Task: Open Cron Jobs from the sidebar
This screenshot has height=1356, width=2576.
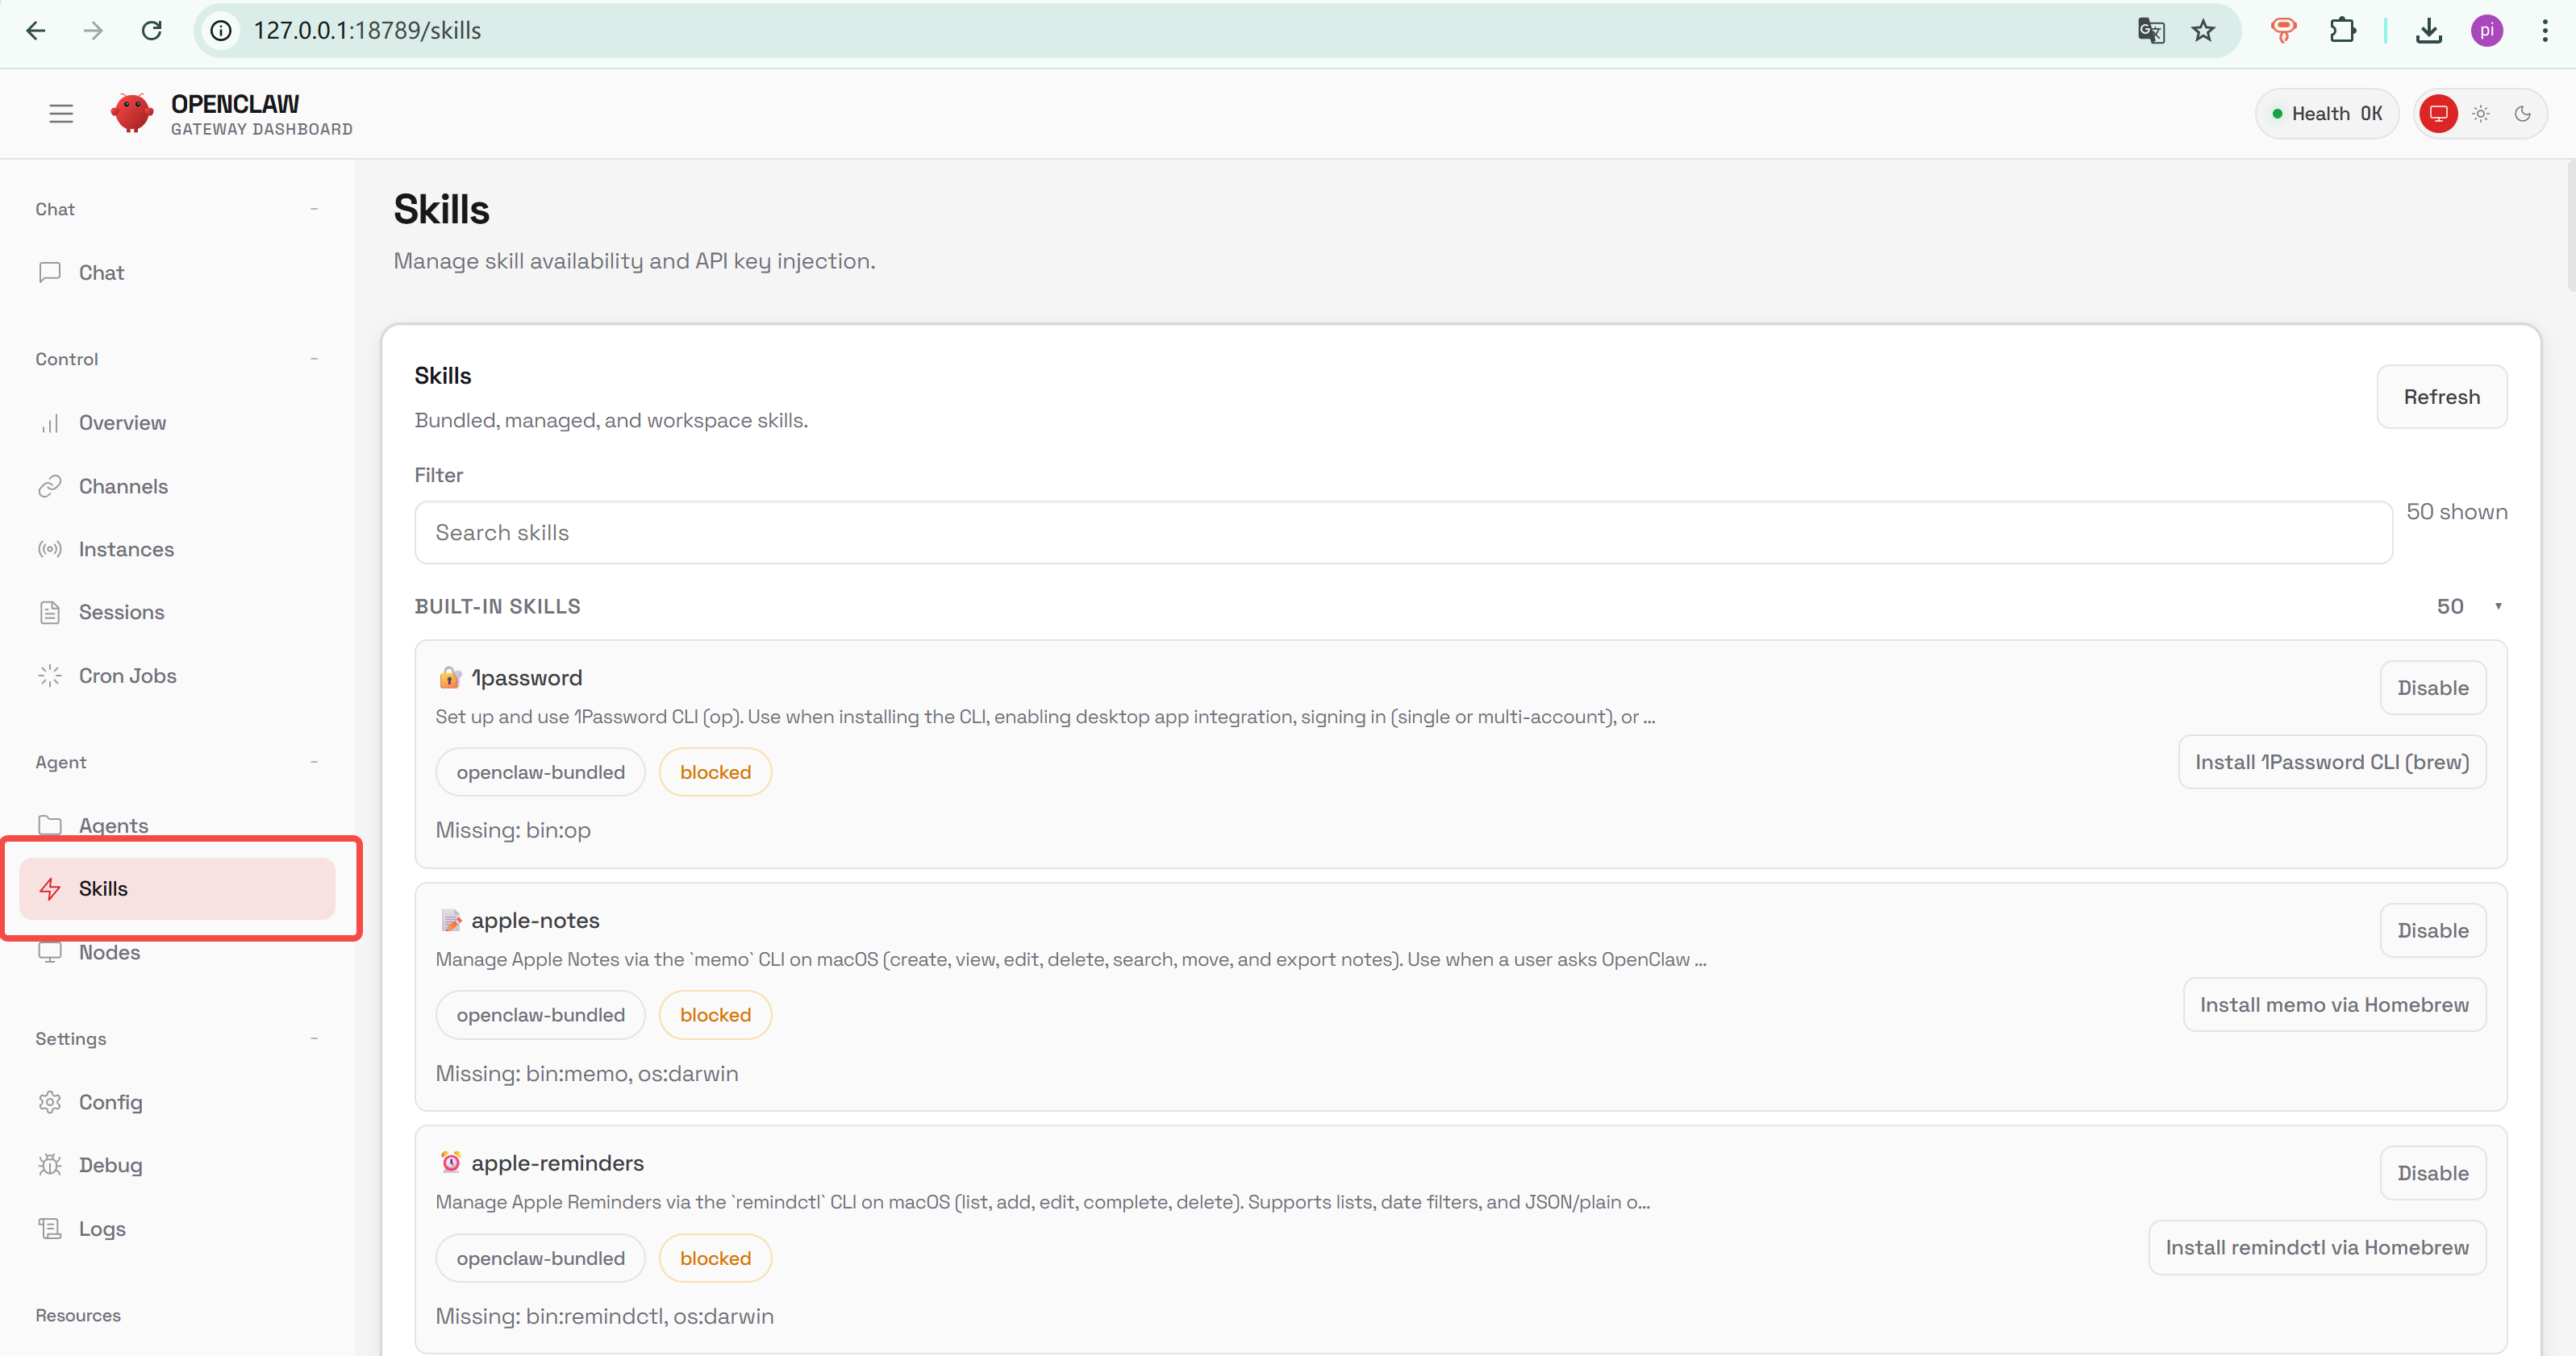Action: [127, 676]
